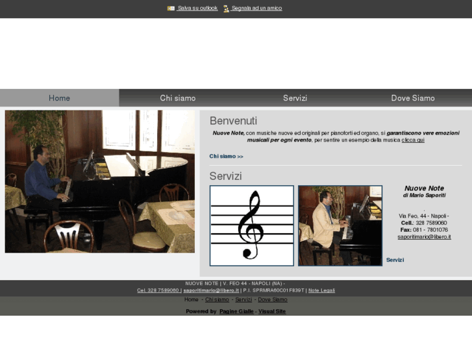The height and width of the screenshot is (354, 472).
Task: Click the large grand piano photo
Action: click(99, 181)
